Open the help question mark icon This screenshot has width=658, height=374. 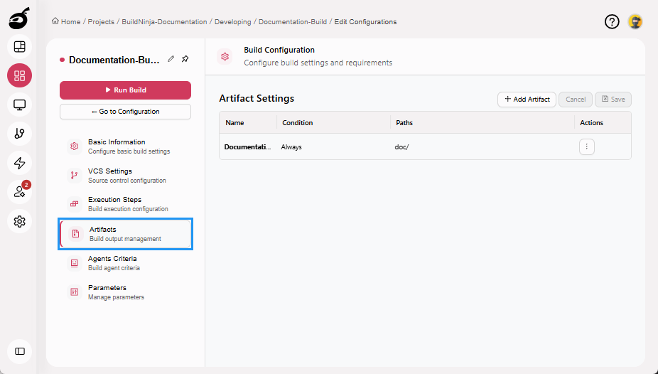pos(612,21)
